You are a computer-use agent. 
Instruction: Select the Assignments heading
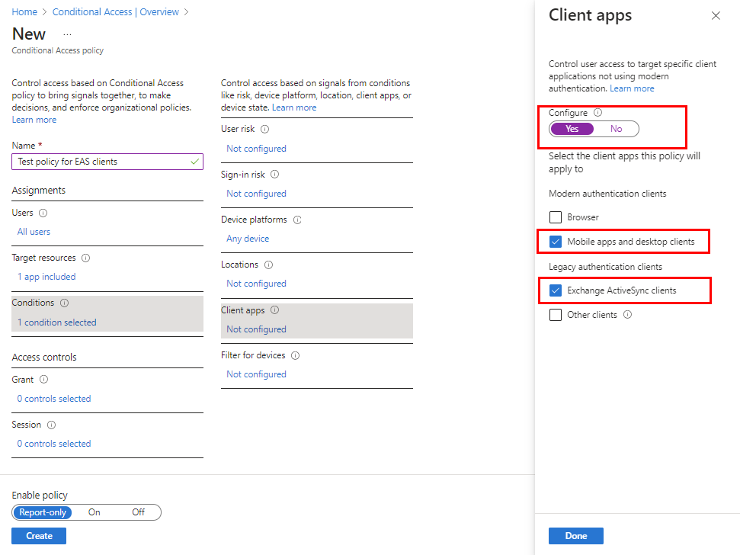coord(39,190)
